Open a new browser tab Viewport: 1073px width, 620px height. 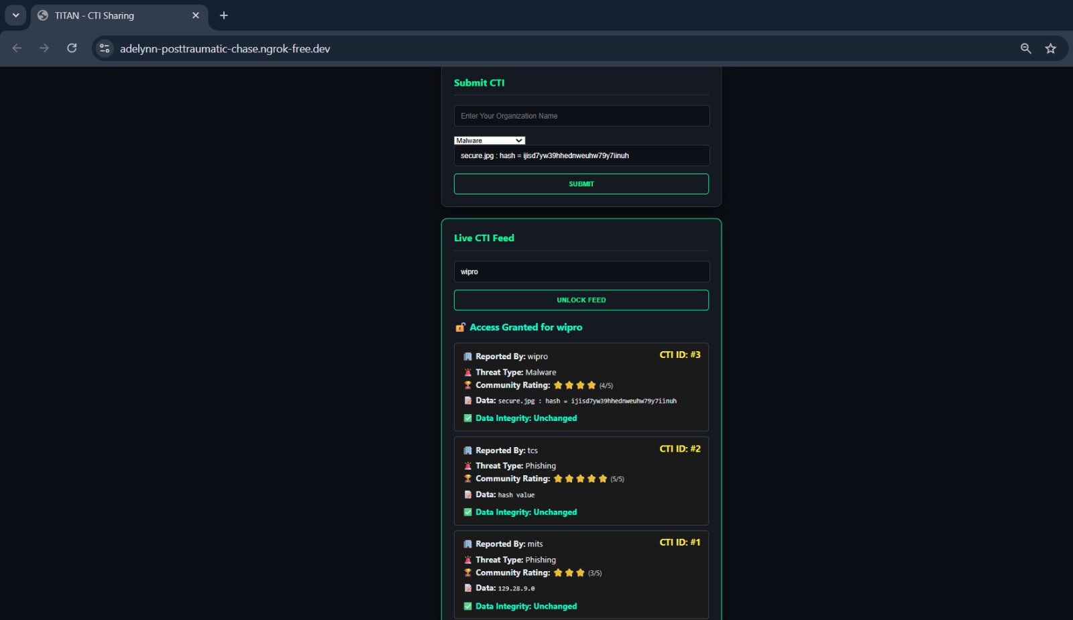click(x=224, y=15)
